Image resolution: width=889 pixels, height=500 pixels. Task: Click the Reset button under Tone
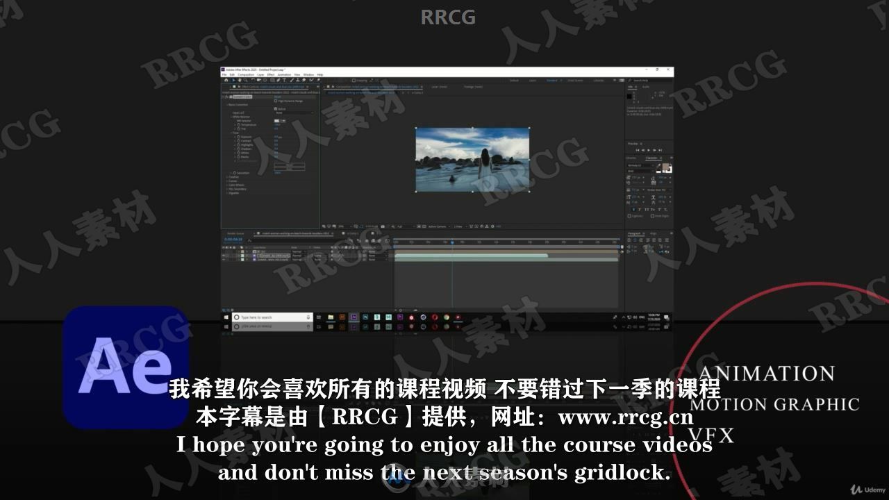point(290,165)
